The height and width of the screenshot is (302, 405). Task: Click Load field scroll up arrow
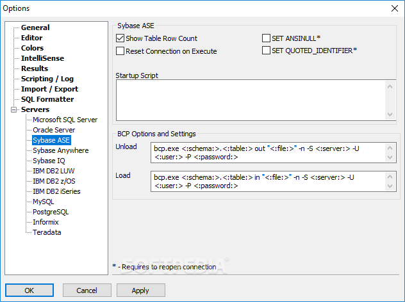click(390, 177)
